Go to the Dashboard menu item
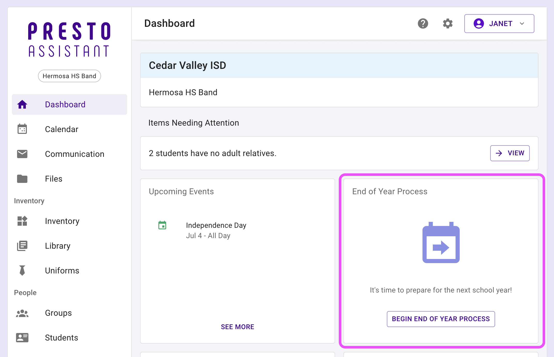The image size is (554, 357). click(x=70, y=104)
